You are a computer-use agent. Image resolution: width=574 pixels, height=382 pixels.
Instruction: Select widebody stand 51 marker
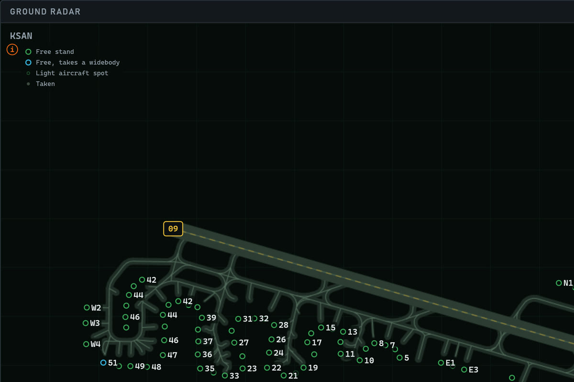pos(103,363)
